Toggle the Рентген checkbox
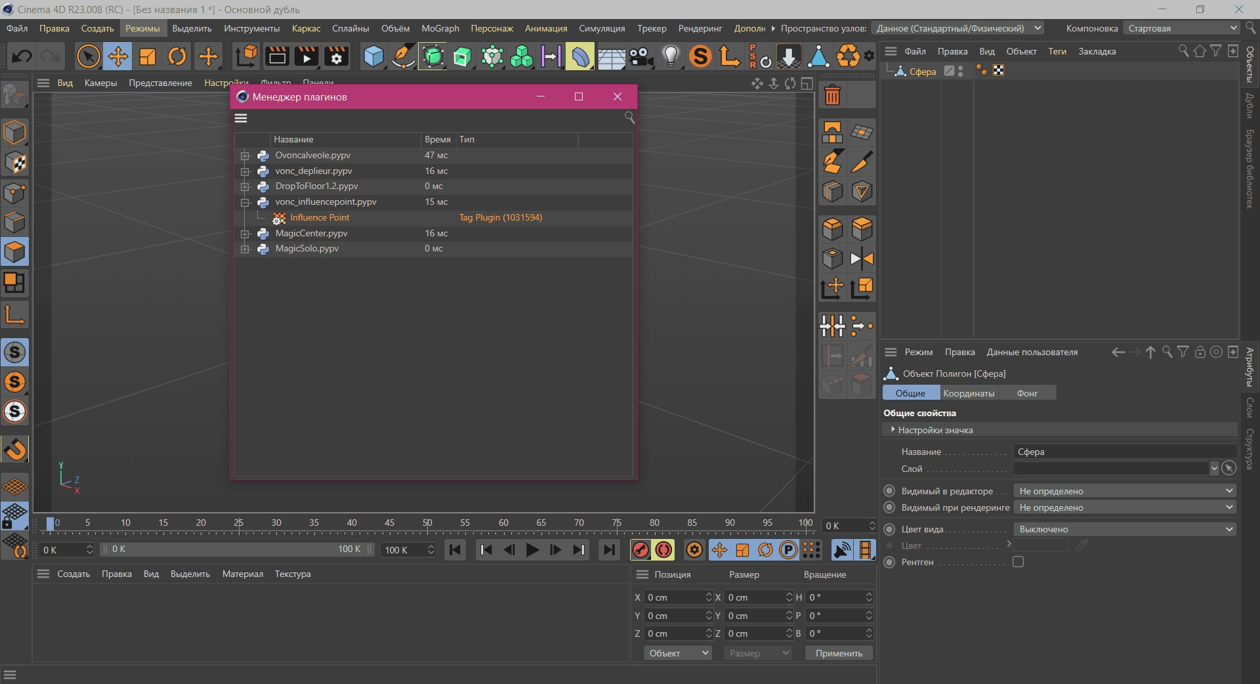The width and height of the screenshot is (1260, 684). (1018, 562)
